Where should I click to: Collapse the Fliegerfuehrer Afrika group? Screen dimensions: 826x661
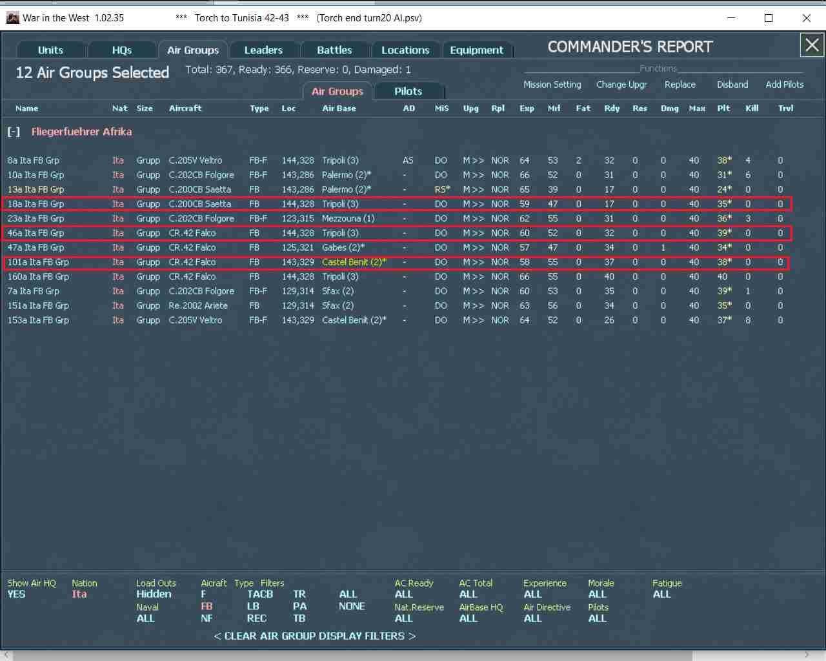(14, 132)
